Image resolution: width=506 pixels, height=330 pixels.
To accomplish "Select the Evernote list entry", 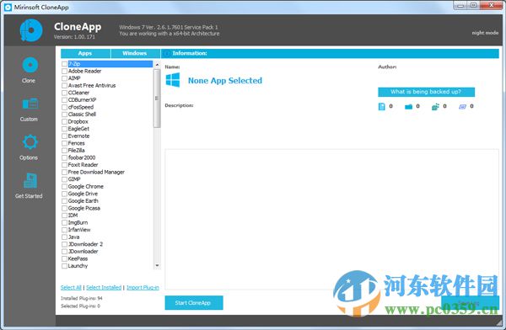I will coord(78,136).
